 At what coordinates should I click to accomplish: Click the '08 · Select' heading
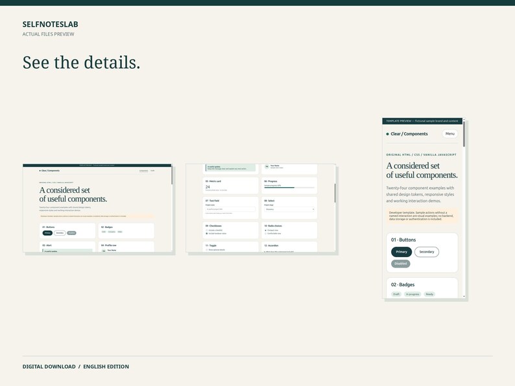(x=269, y=201)
